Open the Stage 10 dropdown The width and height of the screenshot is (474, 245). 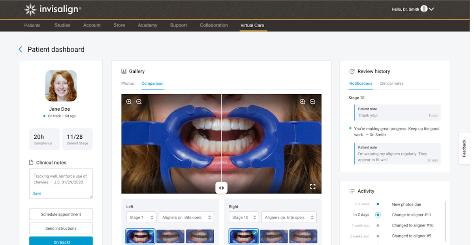[244, 217]
